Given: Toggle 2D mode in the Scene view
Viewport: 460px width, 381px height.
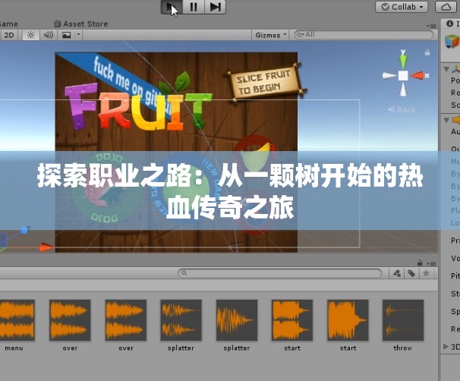Looking at the screenshot, I should click(9, 35).
